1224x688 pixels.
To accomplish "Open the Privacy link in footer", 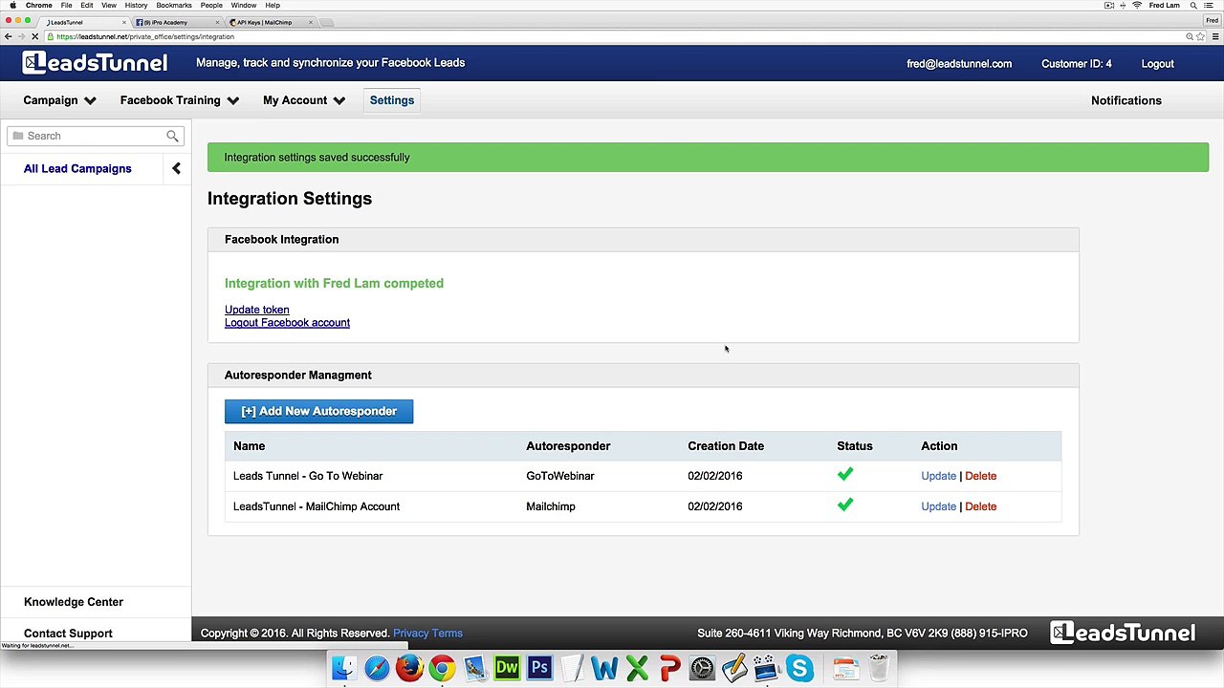I will tap(409, 633).
